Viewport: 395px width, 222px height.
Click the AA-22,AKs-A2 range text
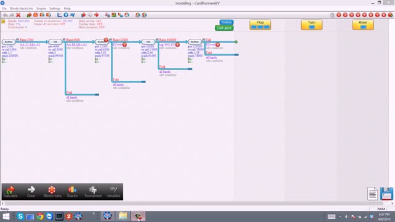point(30,45)
